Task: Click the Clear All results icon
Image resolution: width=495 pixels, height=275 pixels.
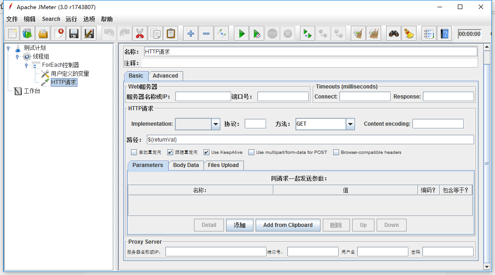Action: coord(374,34)
